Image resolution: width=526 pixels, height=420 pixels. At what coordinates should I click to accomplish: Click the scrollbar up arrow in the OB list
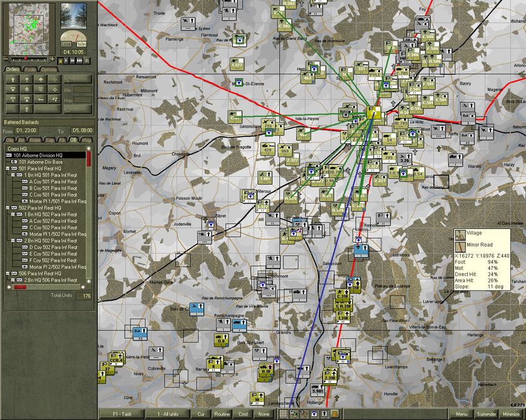click(87, 149)
